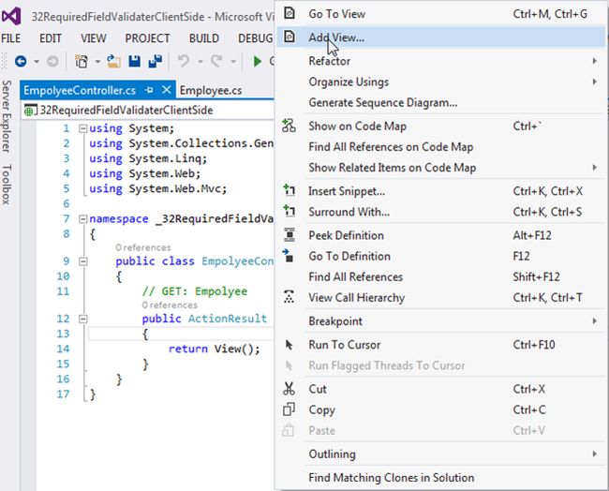
Task: Click the Save All toolbar icon
Action: (x=153, y=62)
